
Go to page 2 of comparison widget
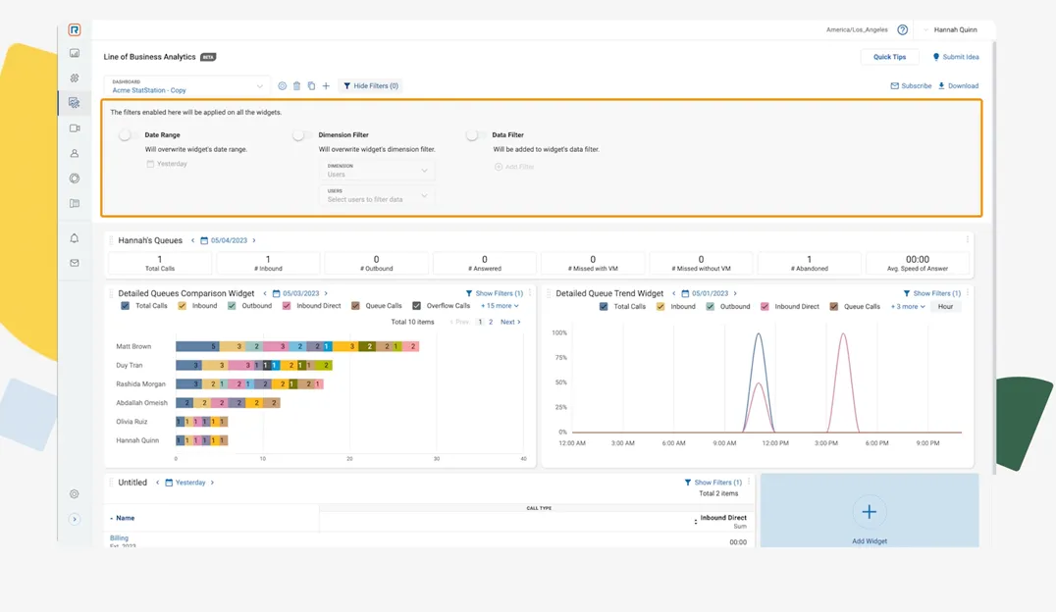(491, 322)
